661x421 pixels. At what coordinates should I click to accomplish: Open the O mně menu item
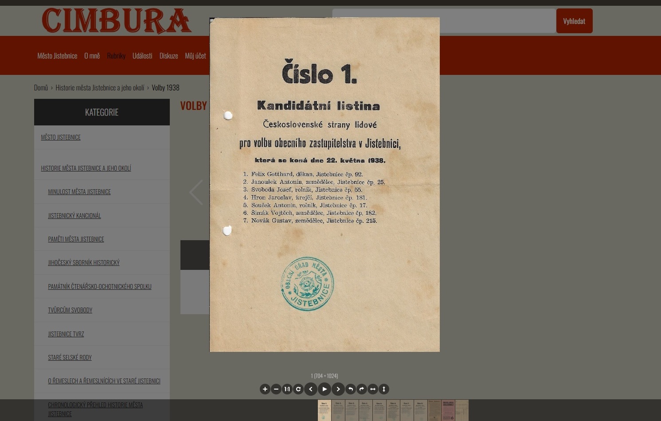(x=92, y=56)
